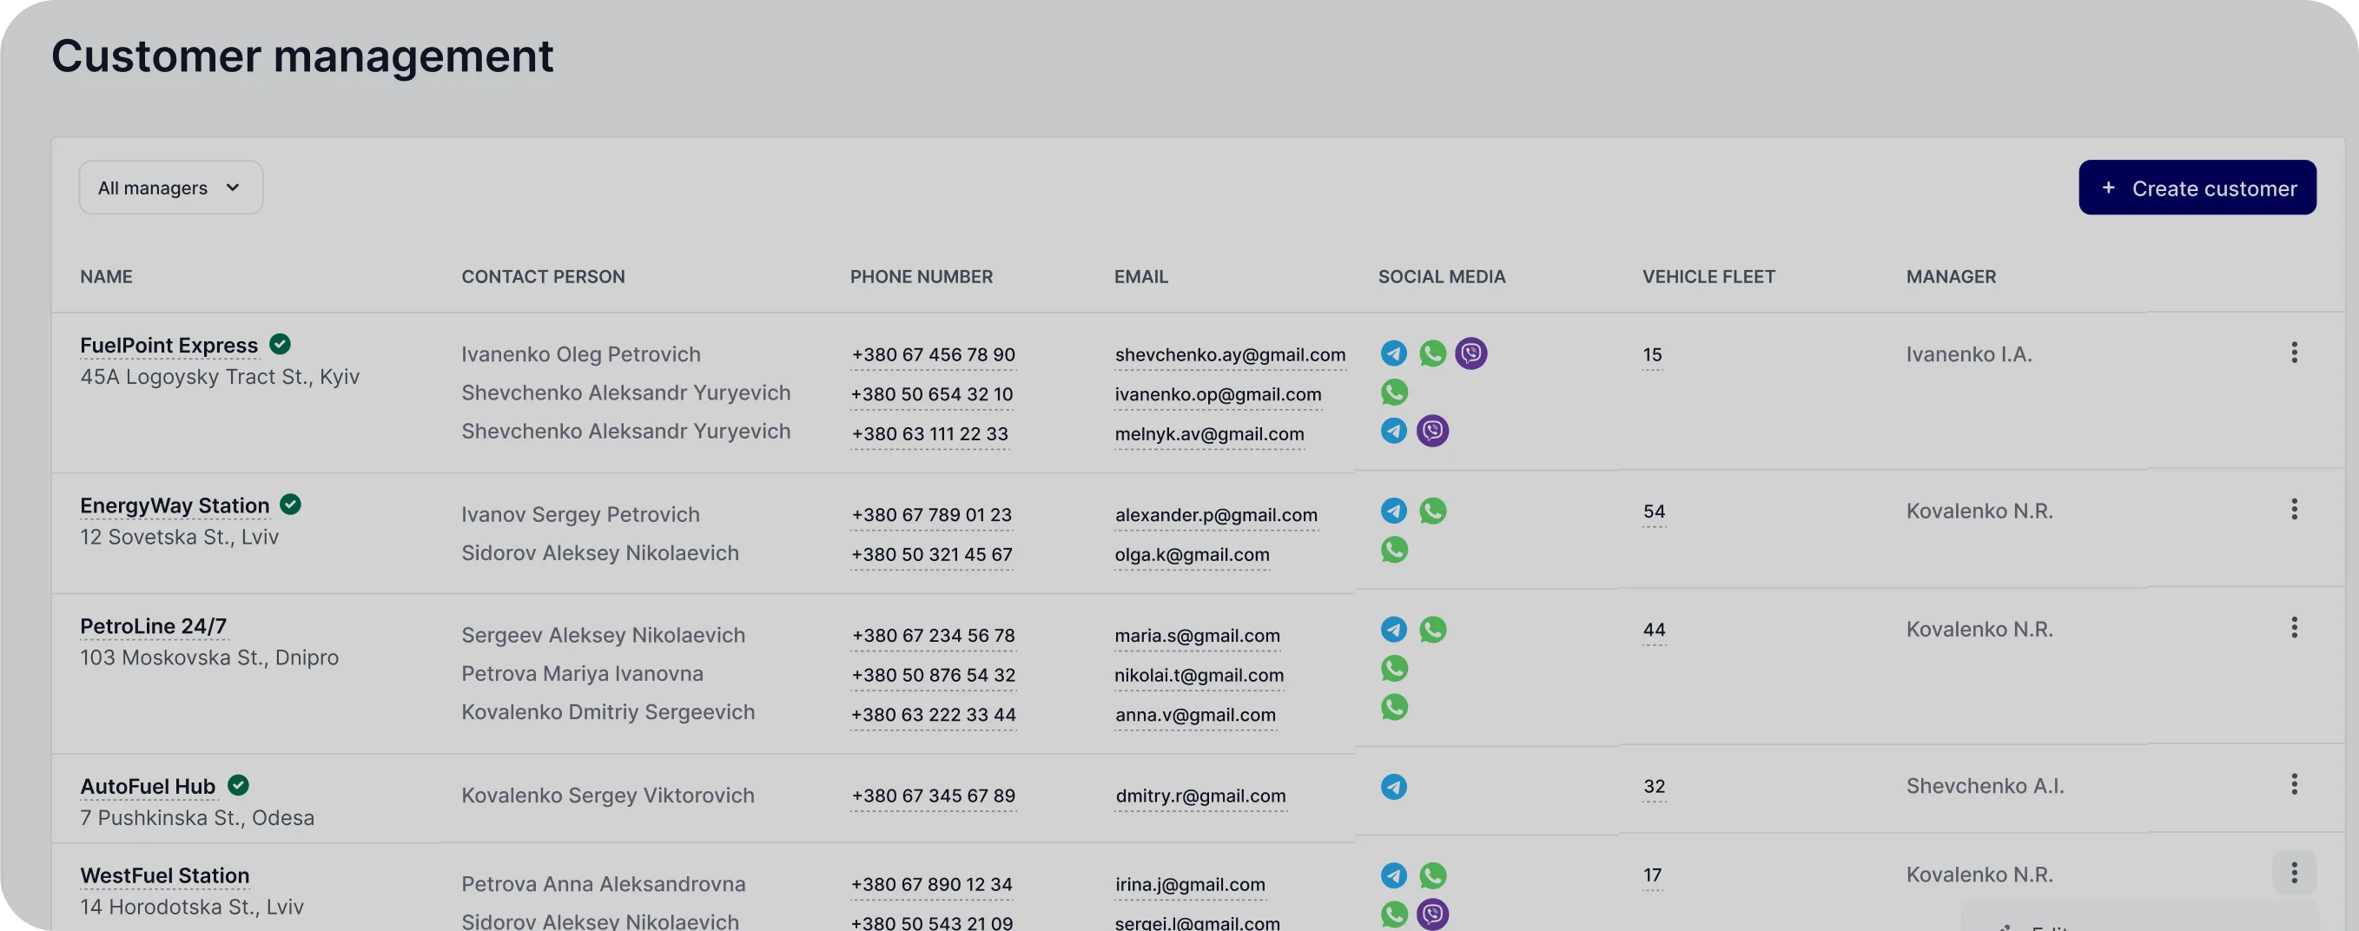The image size is (2359, 931).
Task: Open Viber for the +380 67 456 78 90 contact
Action: tap(1470, 353)
